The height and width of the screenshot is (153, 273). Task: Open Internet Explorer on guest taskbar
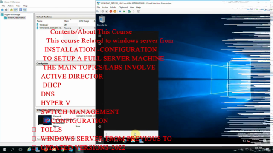(125, 141)
